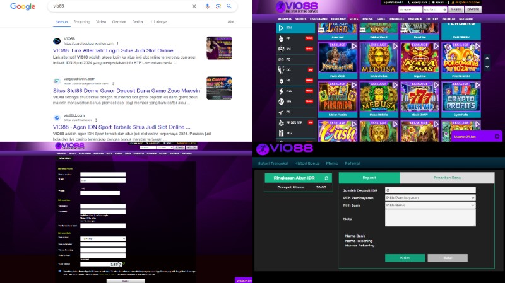Switch to Gambar tab in Google results
Screen dimensions: 505x283
click(119, 22)
